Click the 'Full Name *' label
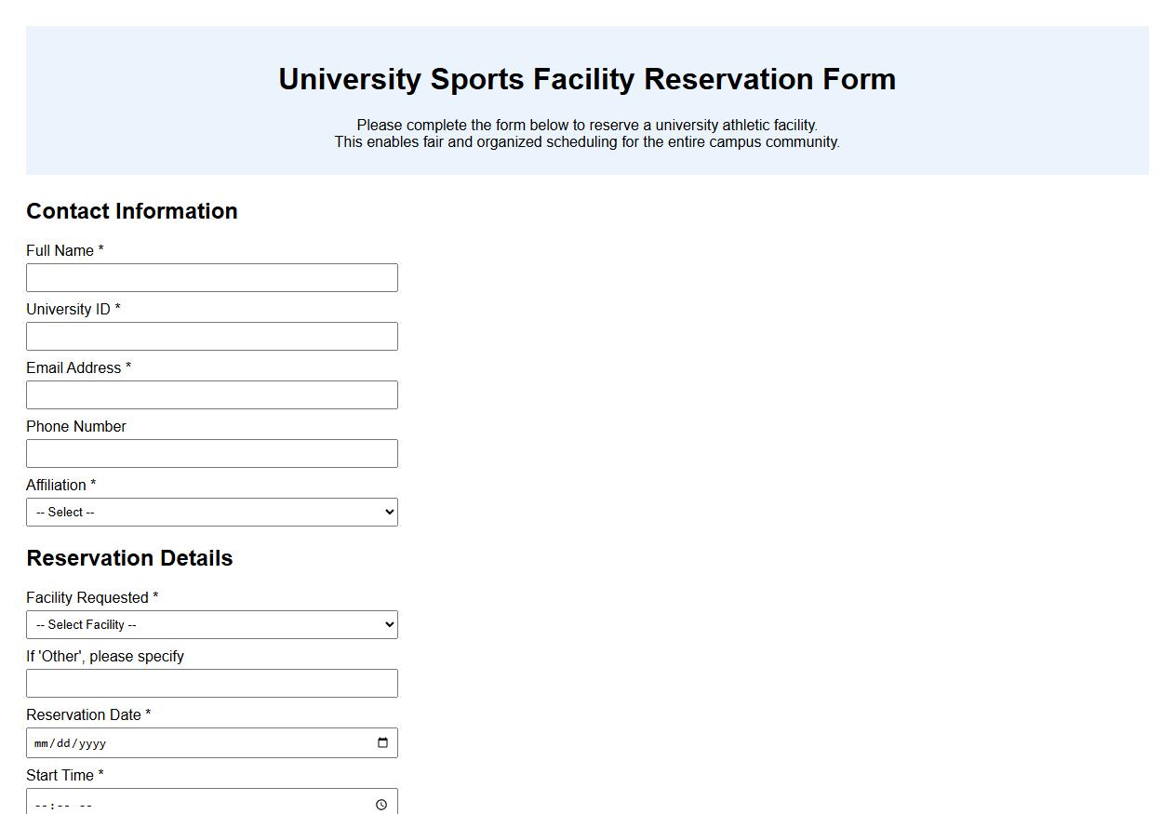 [x=65, y=250]
